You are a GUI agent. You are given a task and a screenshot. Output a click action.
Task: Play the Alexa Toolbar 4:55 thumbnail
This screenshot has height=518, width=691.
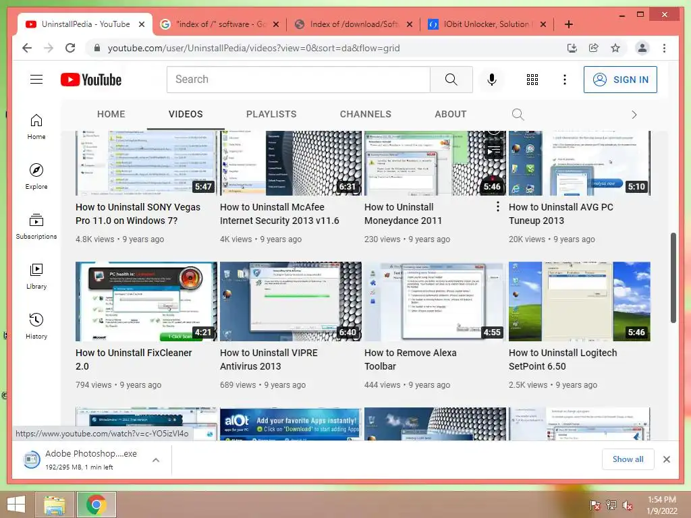435,301
